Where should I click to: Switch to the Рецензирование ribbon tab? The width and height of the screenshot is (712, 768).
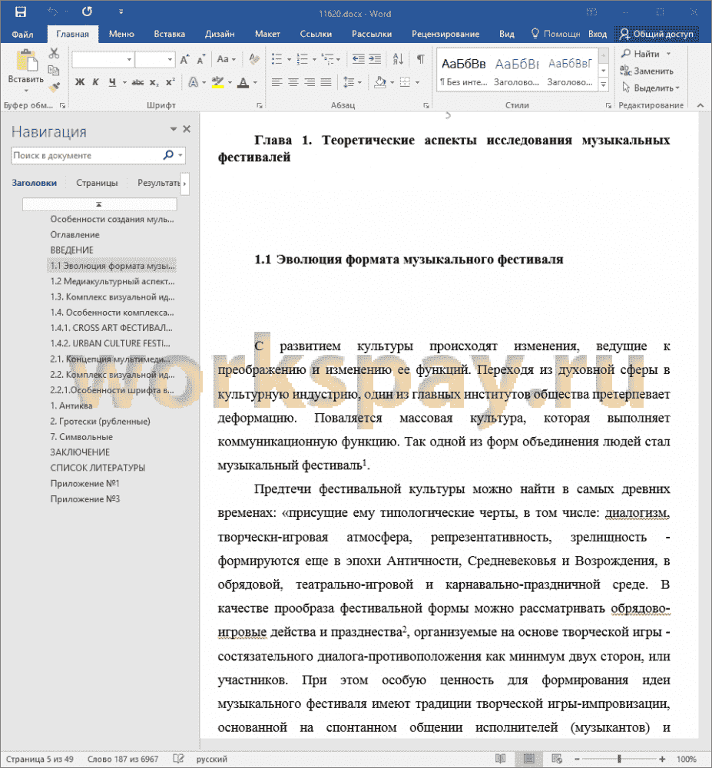(445, 34)
